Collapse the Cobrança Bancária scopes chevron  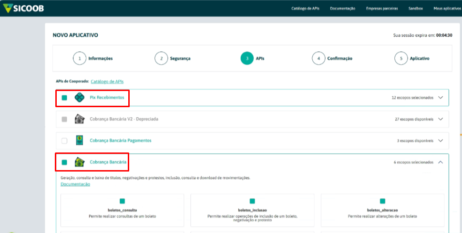point(441,162)
